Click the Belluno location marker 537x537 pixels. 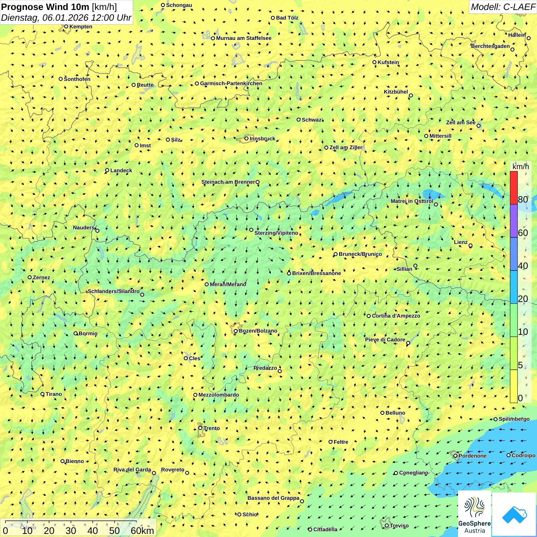point(382,413)
